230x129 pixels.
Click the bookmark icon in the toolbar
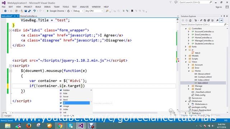pos(132,11)
